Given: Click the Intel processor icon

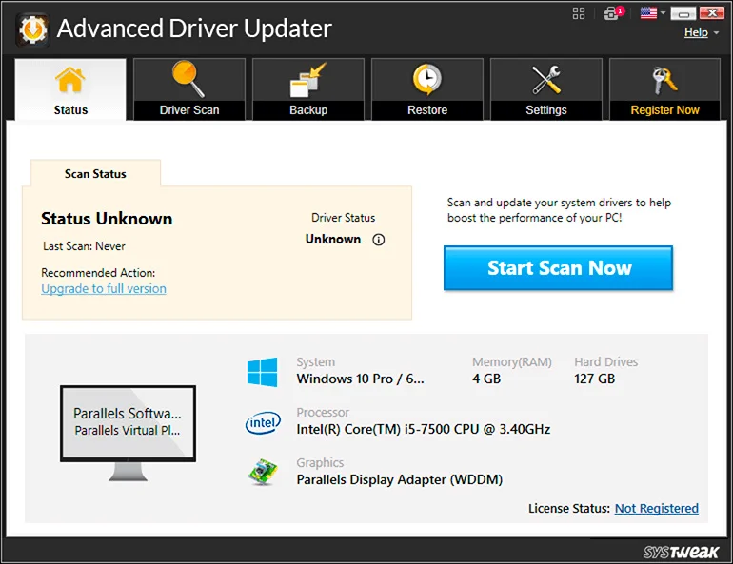Looking at the screenshot, I should click(x=262, y=423).
